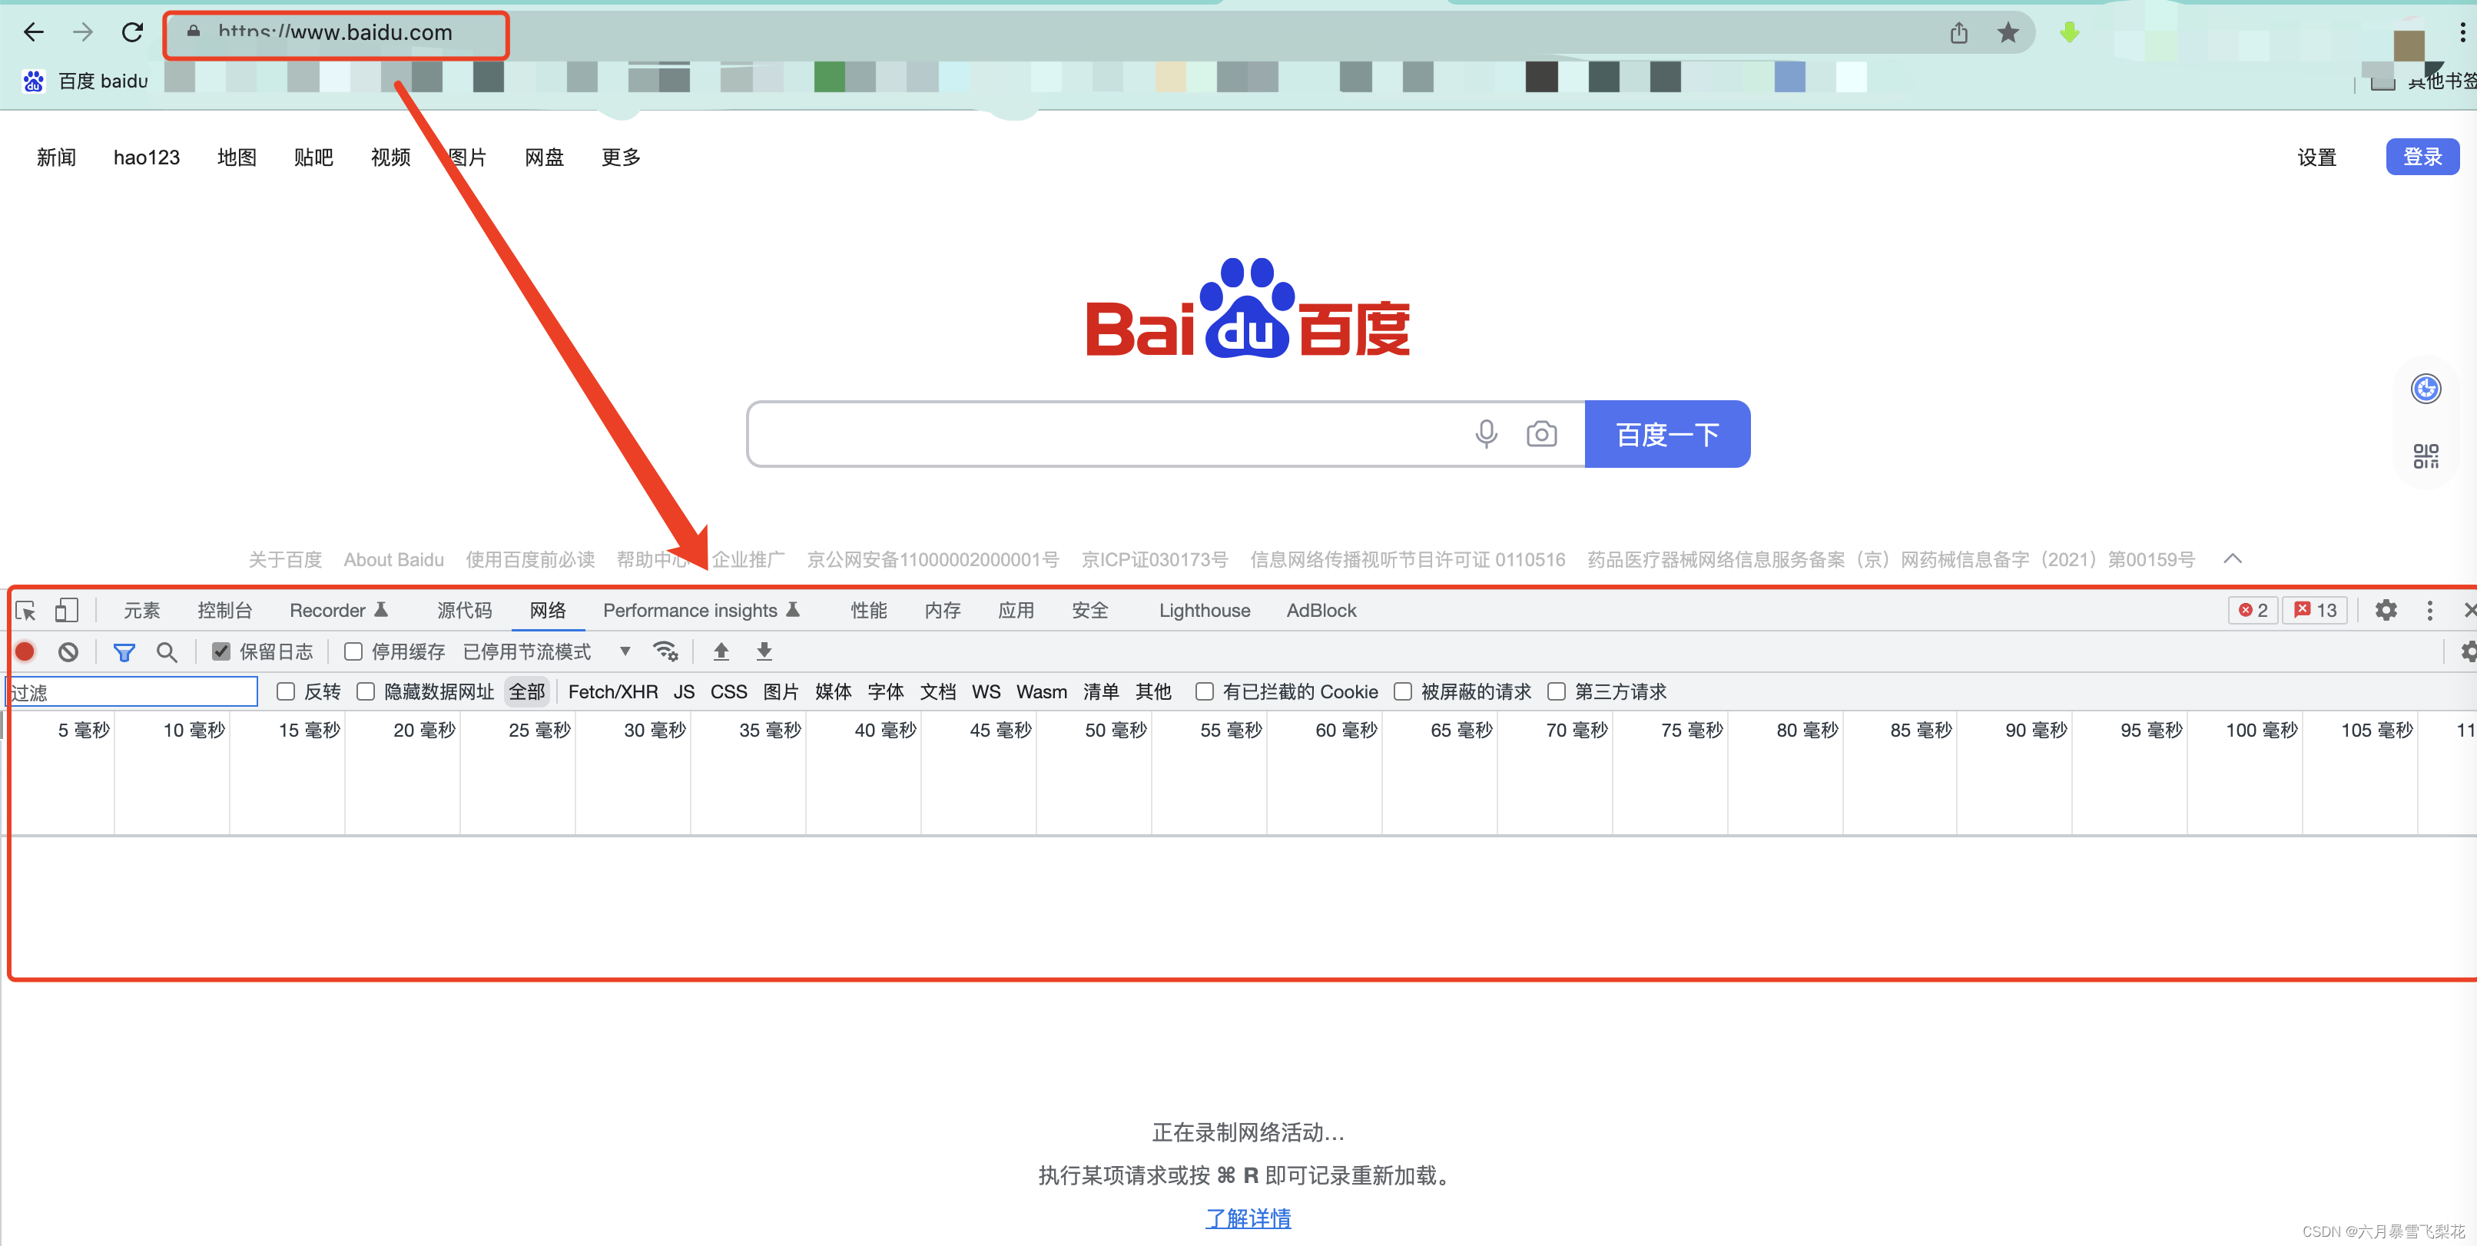The image size is (2477, 1246).
Task: Switch to 源代码 DevTools tab
Action: tap(464, 611)
